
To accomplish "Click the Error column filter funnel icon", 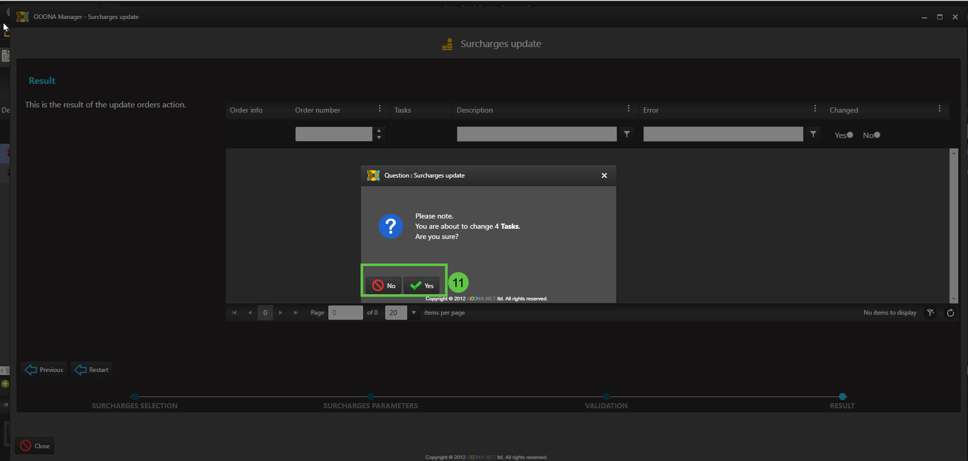I will (x=813, y=134).
